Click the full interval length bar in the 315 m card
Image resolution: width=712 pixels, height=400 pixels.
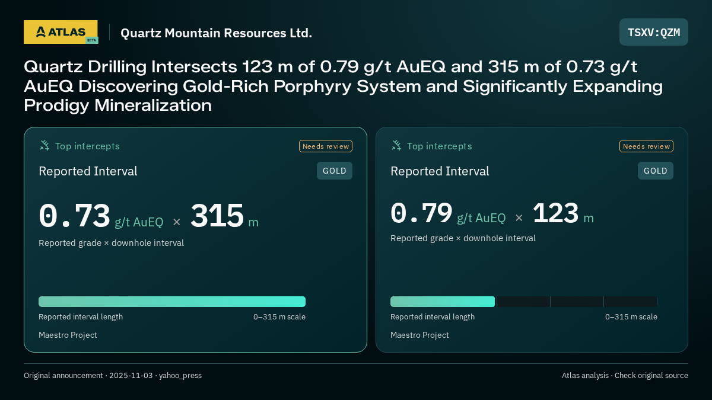pos(172,302)
